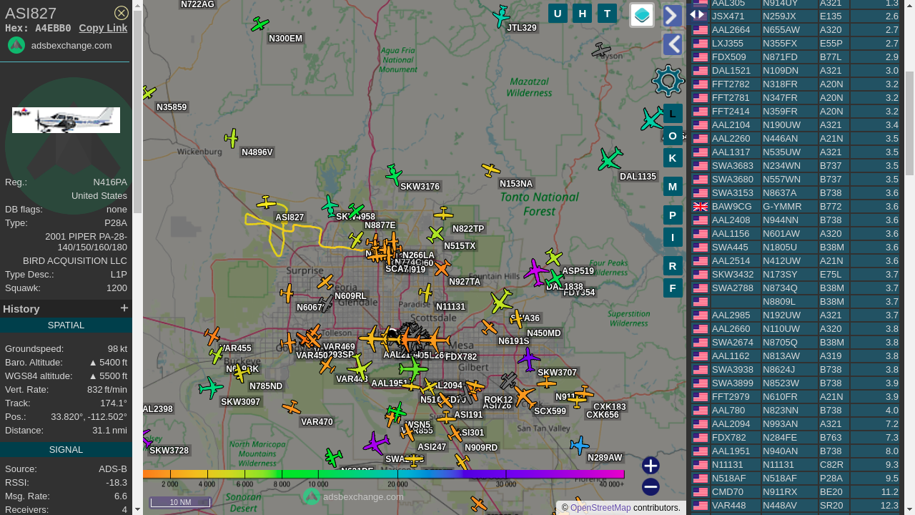Image resolution: width=915 pixels, height=515 pixels.
Task: Toggle the aircraft table width arrows
Action: (x=697, y=14)
